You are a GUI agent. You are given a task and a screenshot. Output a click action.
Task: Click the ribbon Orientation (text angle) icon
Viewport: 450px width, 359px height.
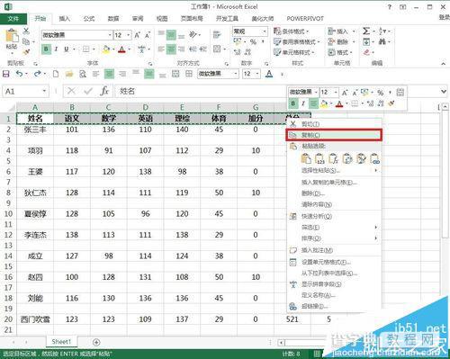[x=193, y=35]
